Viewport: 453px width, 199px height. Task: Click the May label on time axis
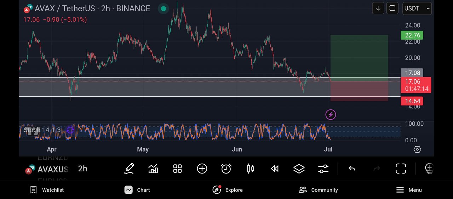(x=143, y=149)
